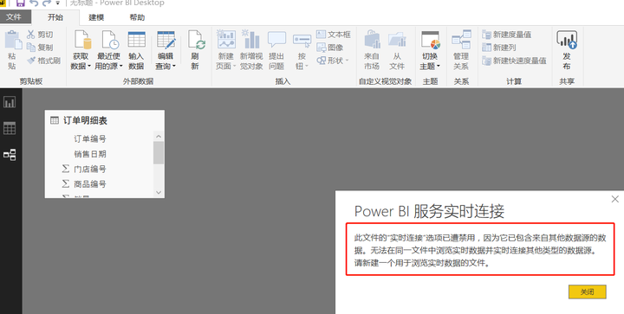This screenshot has height=314, width=624.
Task: Click 新建快速度量值 new quick measure
Action: click(x=514, y=61)
